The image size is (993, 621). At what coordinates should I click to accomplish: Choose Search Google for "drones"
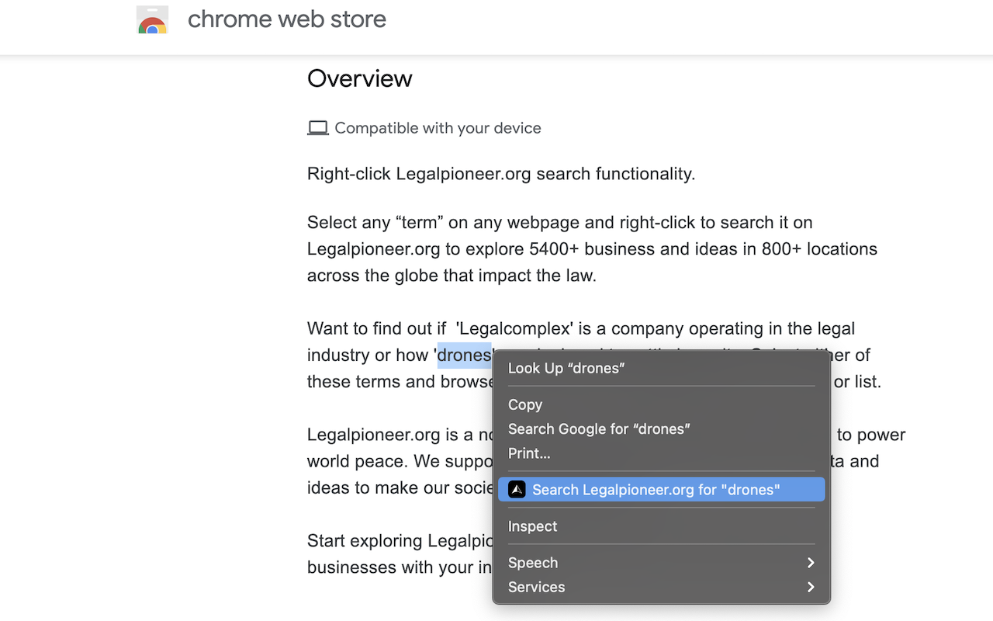point(599,428)
